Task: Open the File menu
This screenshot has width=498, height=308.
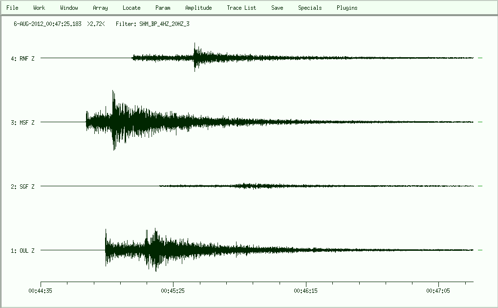Action: click(12, 8)
